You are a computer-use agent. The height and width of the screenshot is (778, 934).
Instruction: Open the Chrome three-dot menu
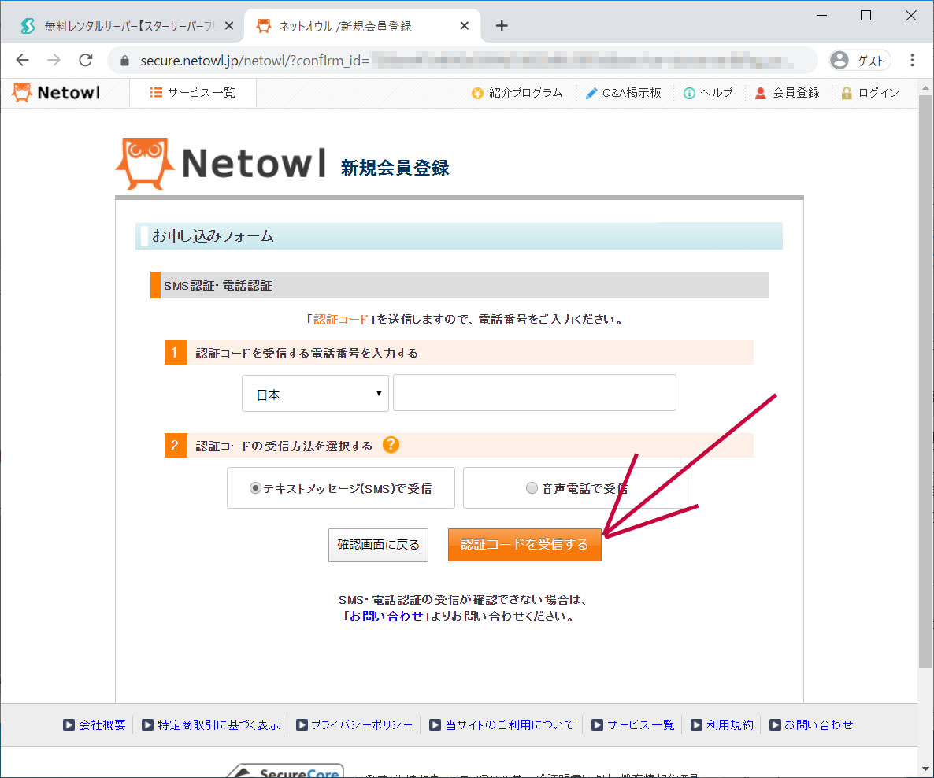(x=912, y=60)
